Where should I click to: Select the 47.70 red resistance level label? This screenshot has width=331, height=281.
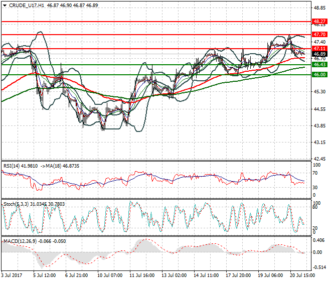coord(319,35)
